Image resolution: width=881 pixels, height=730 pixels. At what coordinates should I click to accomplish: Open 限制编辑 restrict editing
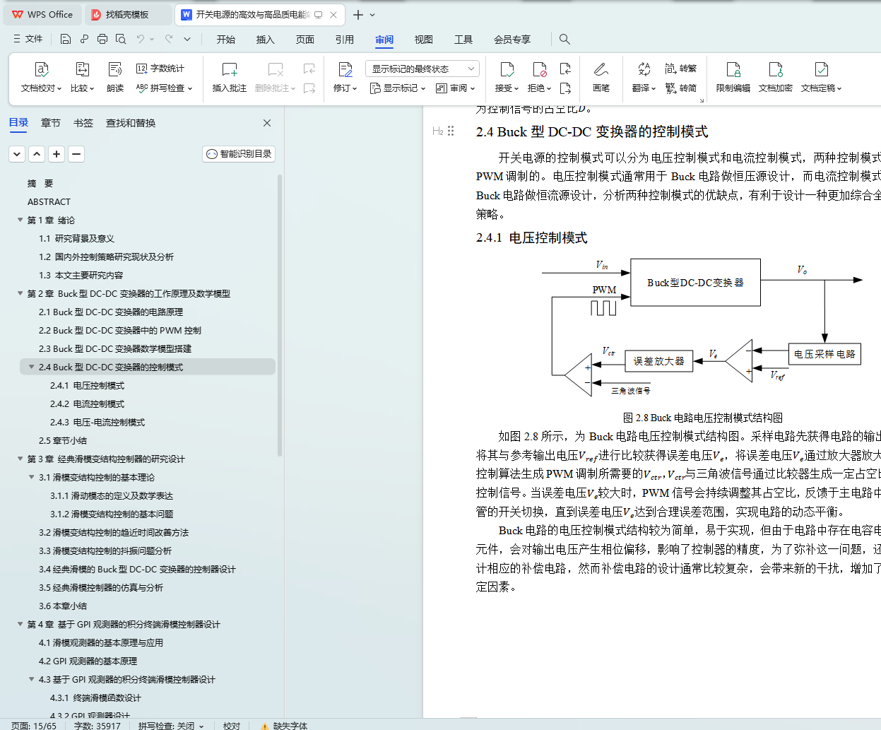click(x=733, y=77)
